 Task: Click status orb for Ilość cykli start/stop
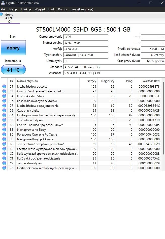tap(4, 96)
